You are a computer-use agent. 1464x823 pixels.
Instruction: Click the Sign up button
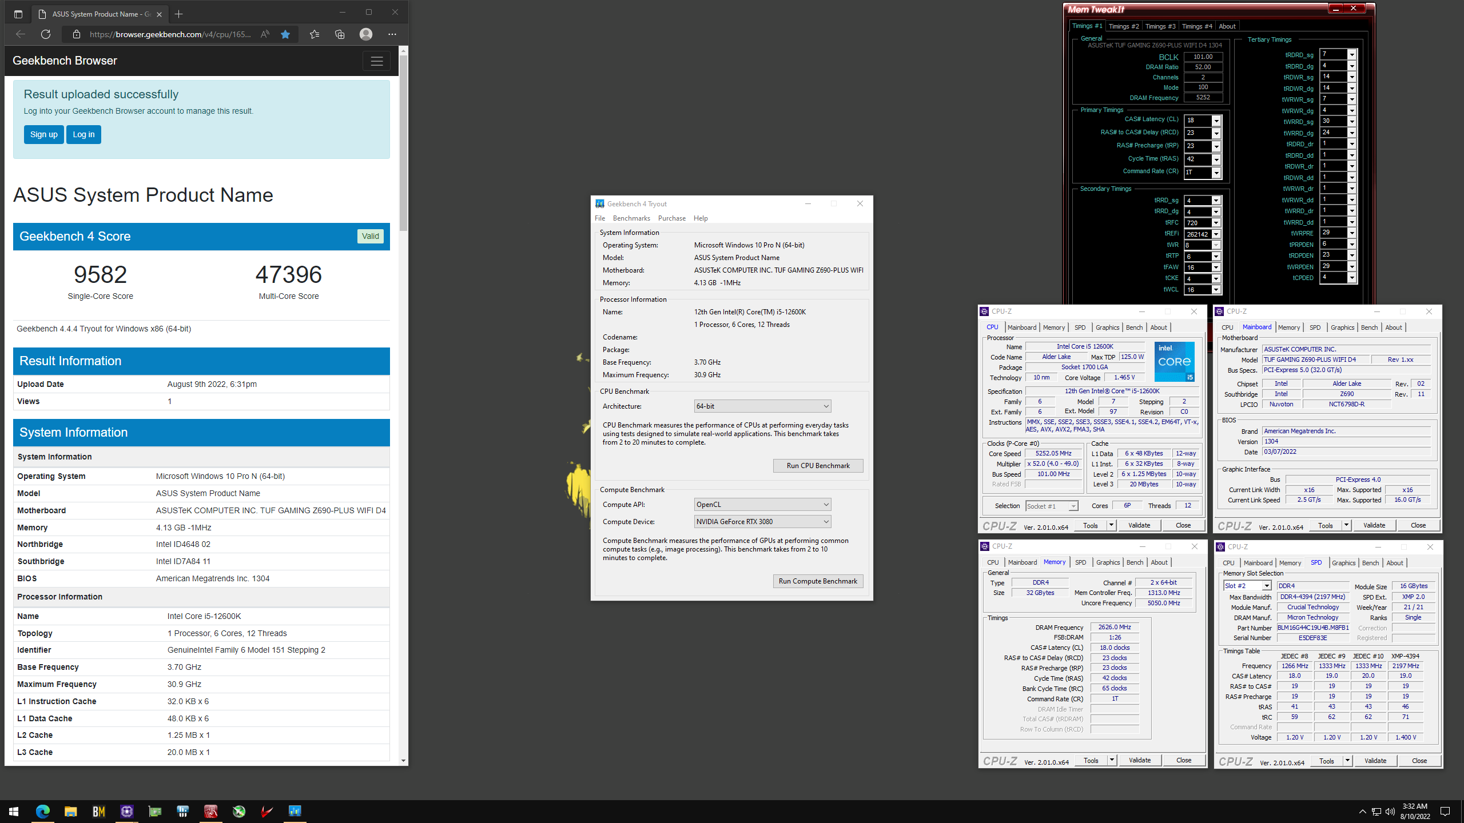coord(44,135)
